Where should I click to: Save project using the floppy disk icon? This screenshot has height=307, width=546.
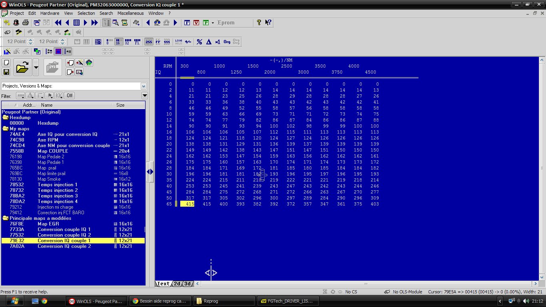coord(6,72)
